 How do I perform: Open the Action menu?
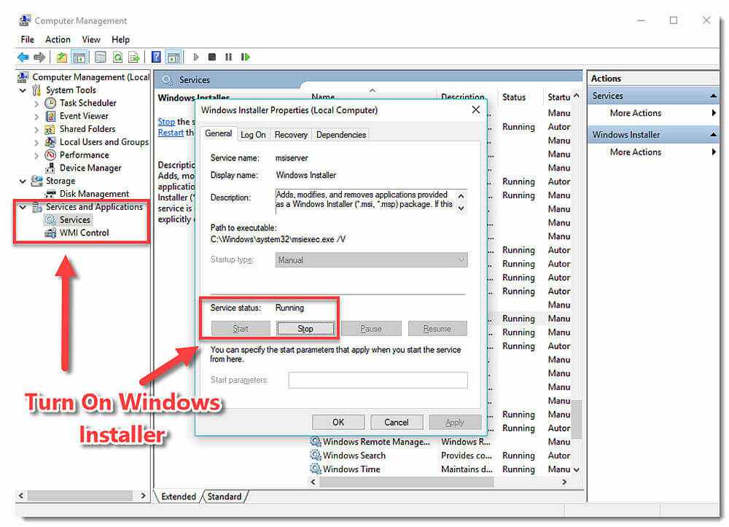coord(58,39)
